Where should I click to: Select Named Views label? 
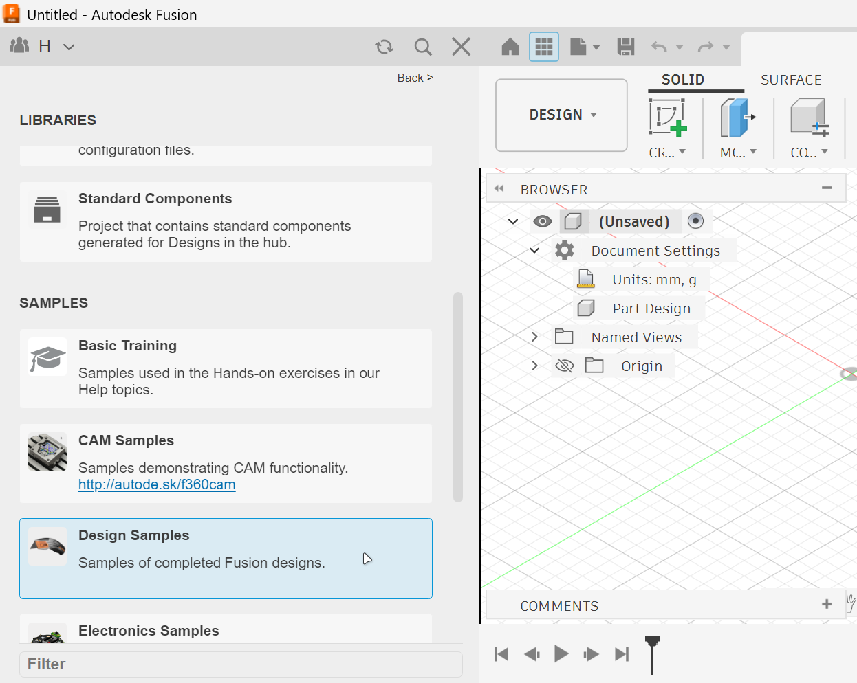tap(636, 337)
